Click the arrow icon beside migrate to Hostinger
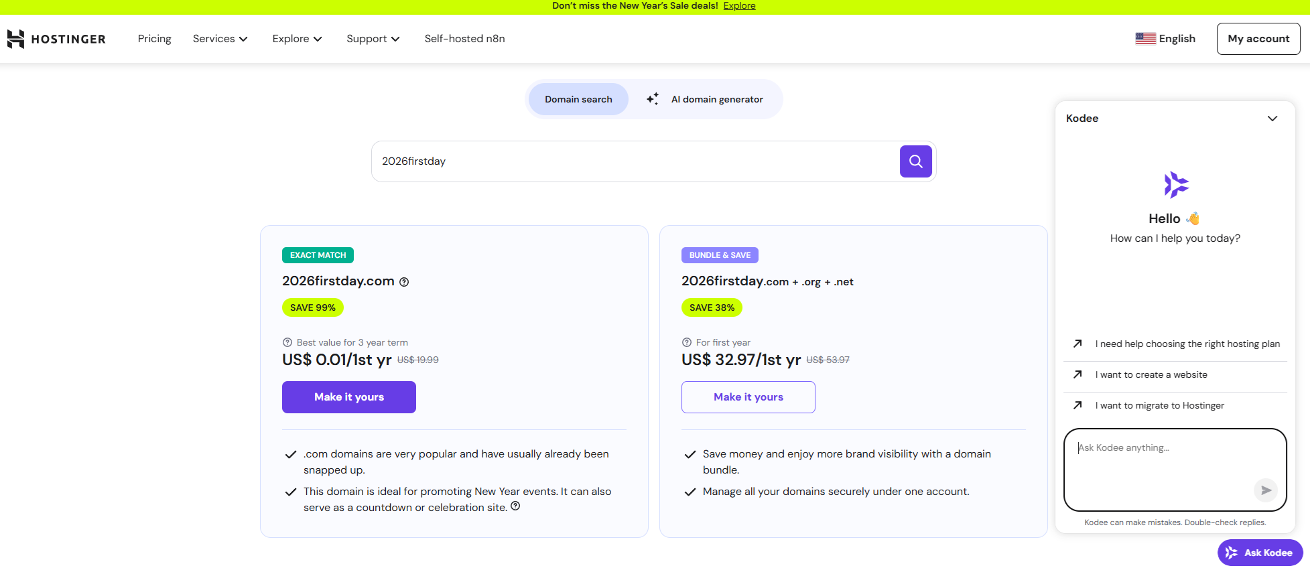Screen dimensions: 1310x568 1077,405
